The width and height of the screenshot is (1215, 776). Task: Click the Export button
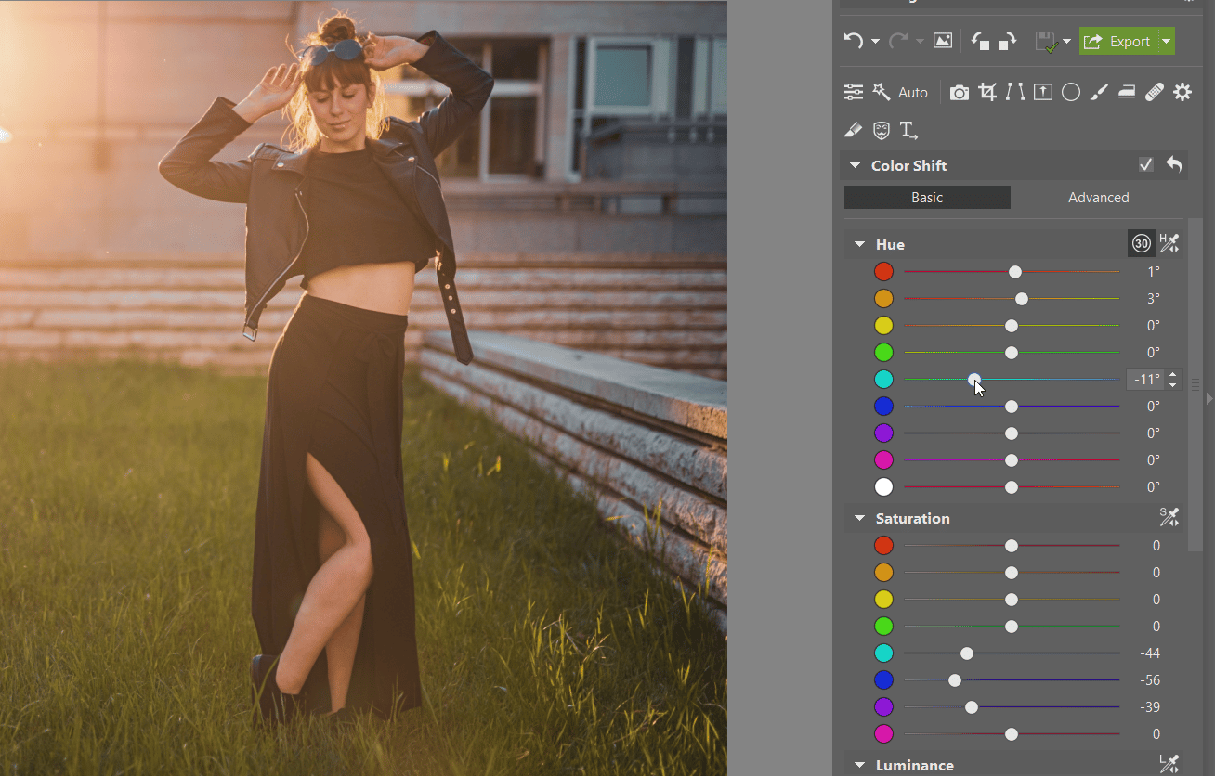coord(1118,41)
